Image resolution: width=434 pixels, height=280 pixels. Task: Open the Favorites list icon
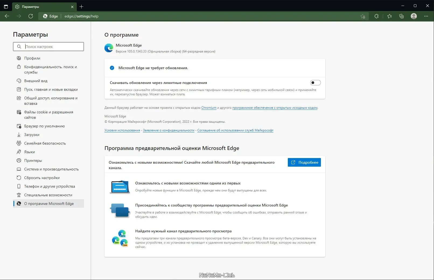(x=389, y=16)
